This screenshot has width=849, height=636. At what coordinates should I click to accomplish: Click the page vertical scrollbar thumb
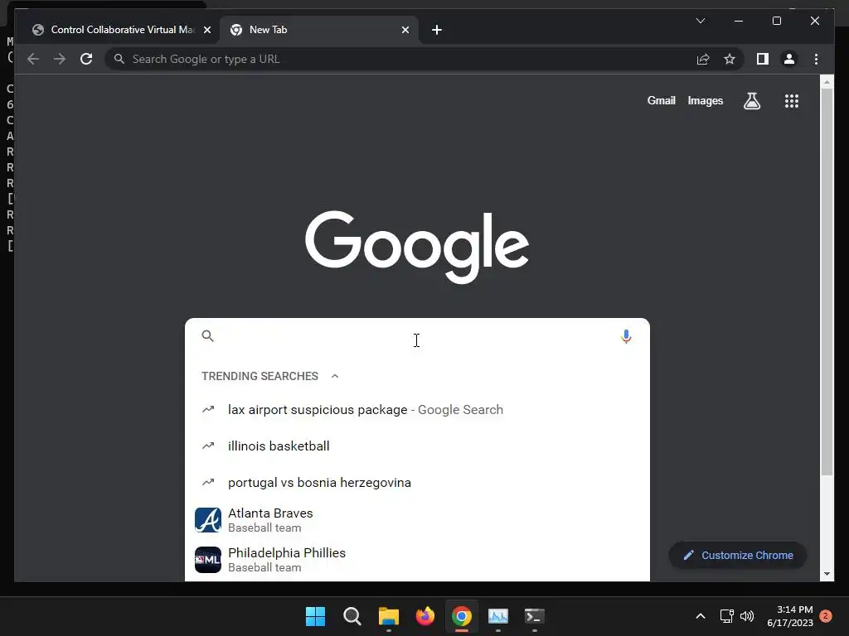point(827,282)
